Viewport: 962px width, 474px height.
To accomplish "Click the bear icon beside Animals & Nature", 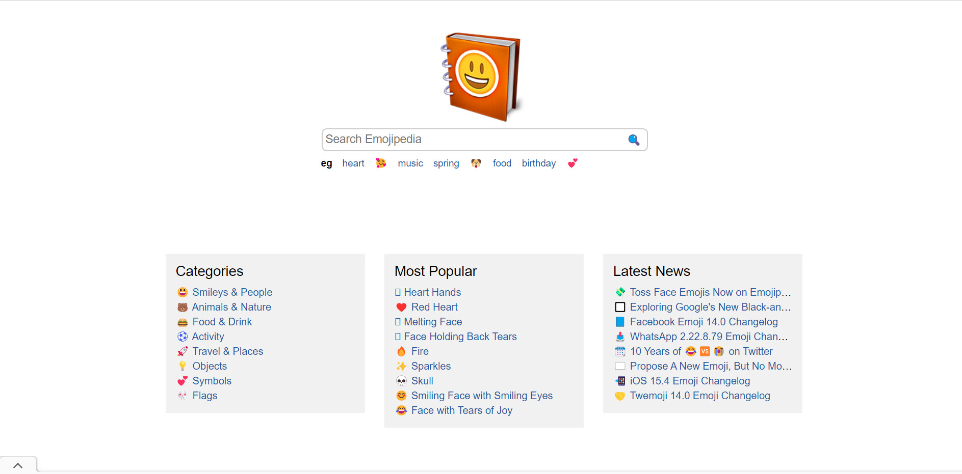I will [x=183, y=307].
